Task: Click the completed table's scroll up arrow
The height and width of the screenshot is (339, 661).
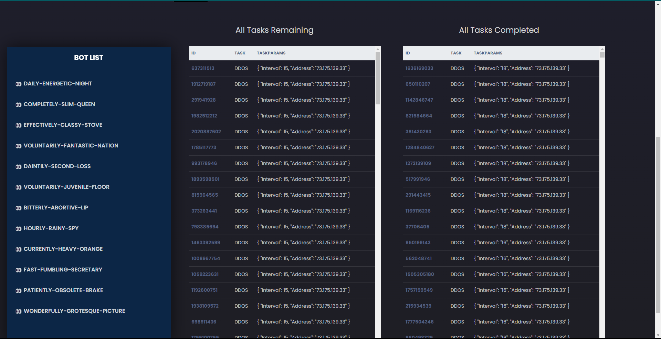Action: click(602, 49)
